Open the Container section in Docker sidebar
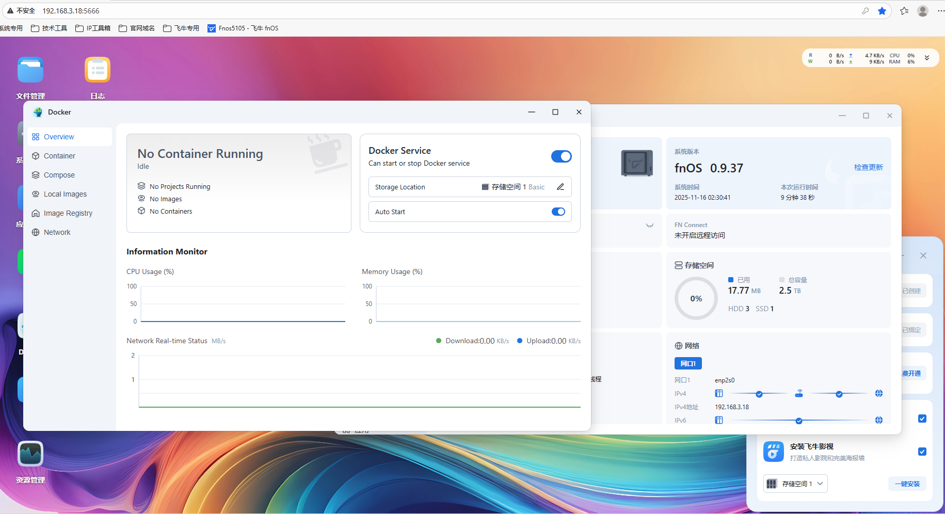 click(x=59, y=156)
